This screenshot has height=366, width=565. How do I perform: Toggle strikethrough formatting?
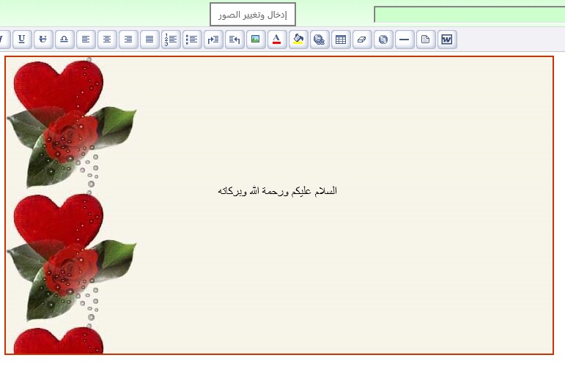tap(43, 40)
